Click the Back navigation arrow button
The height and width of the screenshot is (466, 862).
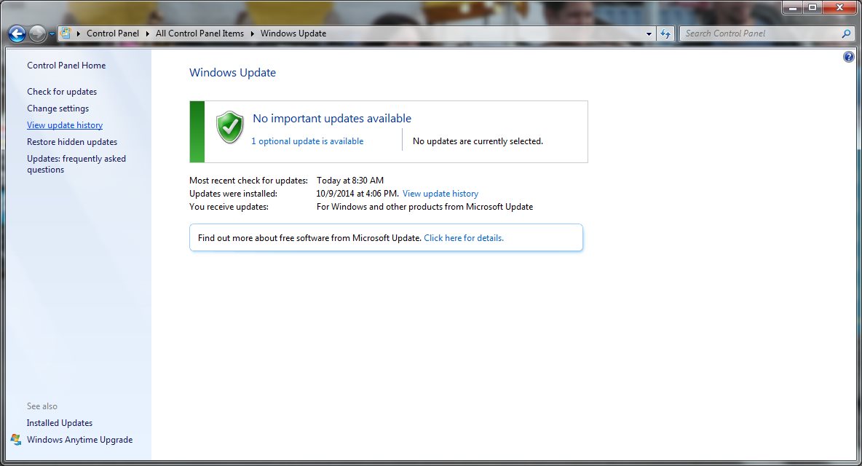click(x=17, y=34)
